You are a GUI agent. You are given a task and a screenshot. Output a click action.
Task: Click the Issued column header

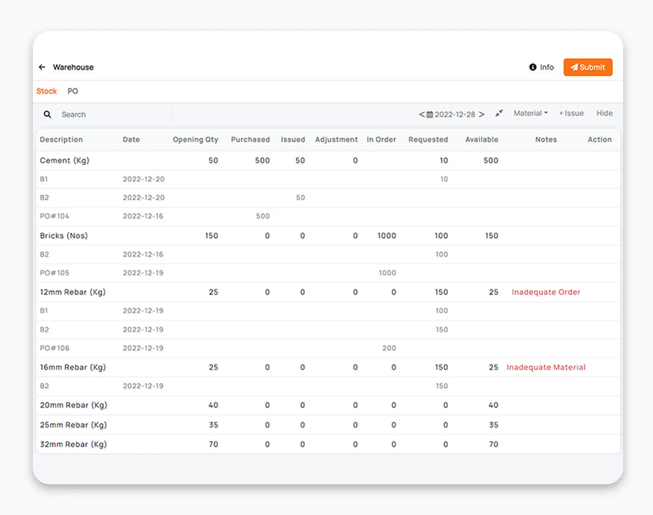point(293,139)
